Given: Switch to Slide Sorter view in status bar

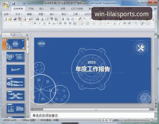Looking at the screenshot, I should (106, 120).
